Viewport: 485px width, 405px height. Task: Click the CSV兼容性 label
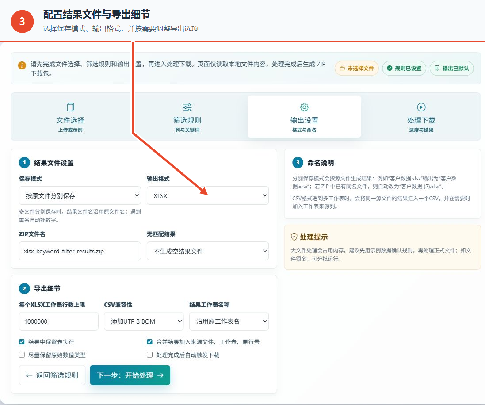pos(118,305)
